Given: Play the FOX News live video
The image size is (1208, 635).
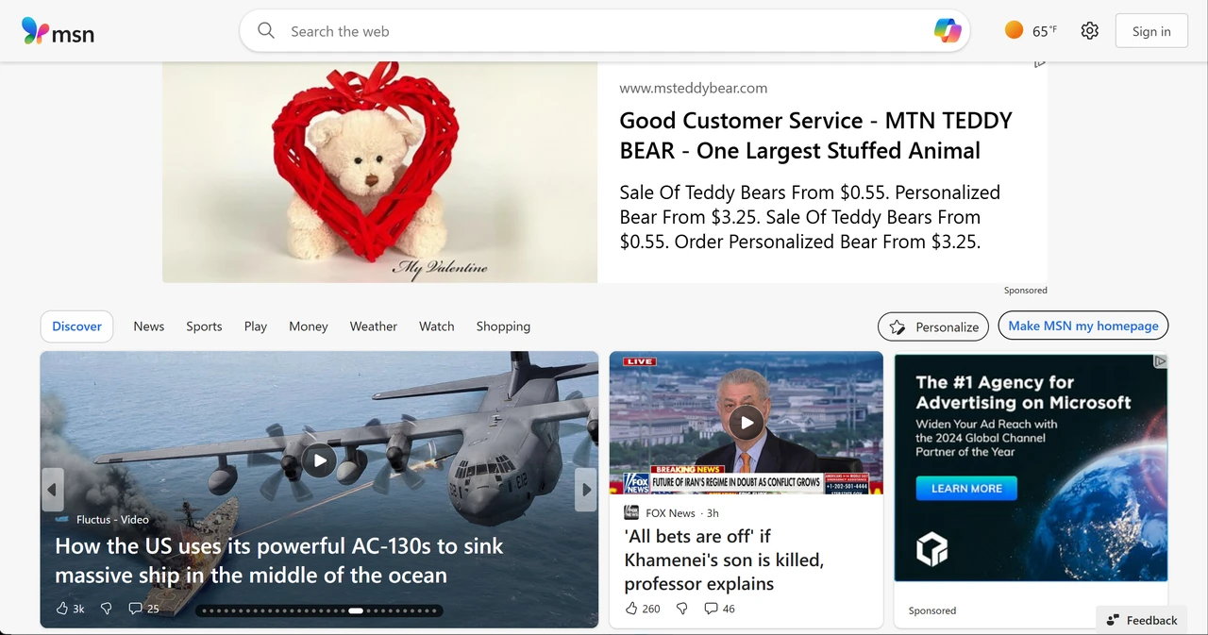Looking at the screenshot, I should [x=746, y=423].
